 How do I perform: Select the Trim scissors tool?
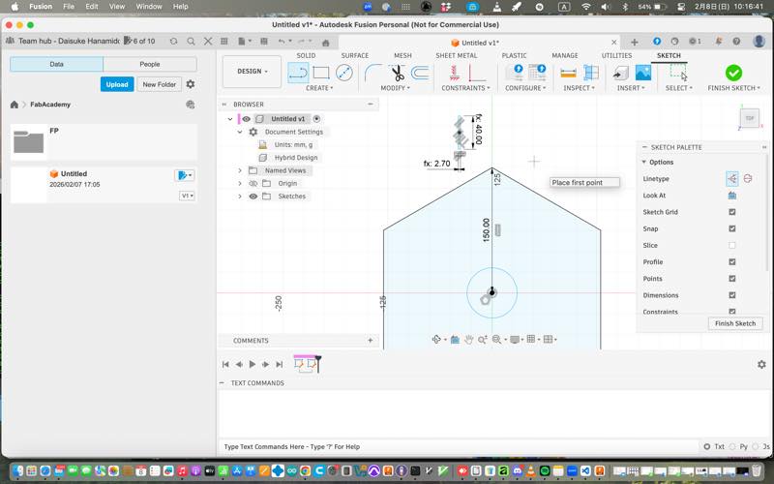[x=397, y=73]
